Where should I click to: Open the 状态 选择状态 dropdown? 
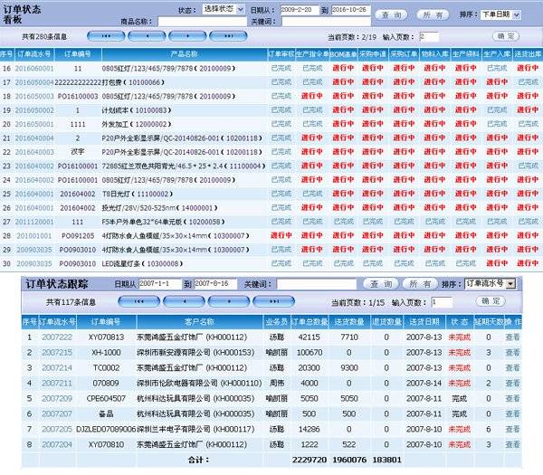click(223, 8)
